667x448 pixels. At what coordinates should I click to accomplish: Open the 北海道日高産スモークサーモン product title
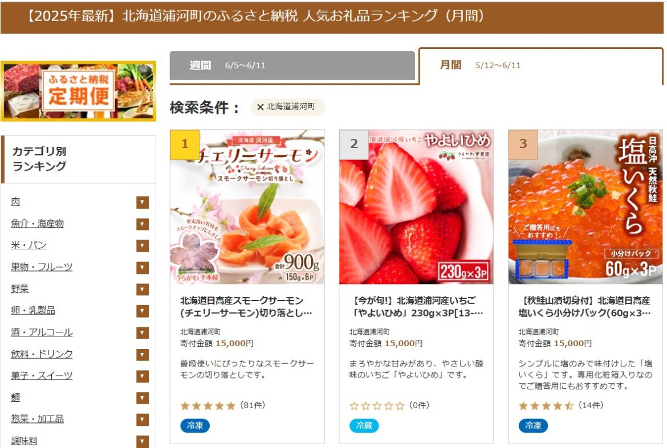[x=246, y=307]
